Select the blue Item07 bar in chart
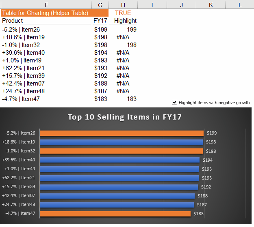The image size is (254, 227). click(117, 196)
